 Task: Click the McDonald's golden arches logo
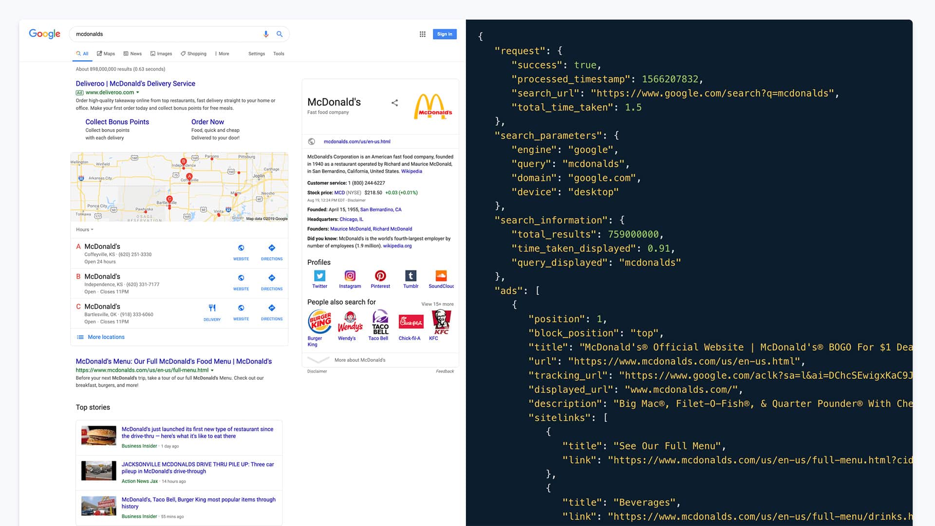click(x=433, y=106)
